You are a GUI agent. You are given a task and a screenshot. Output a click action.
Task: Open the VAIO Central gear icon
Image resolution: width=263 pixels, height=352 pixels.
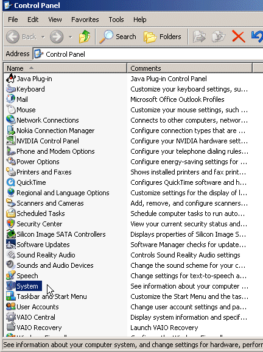point(11,317)
